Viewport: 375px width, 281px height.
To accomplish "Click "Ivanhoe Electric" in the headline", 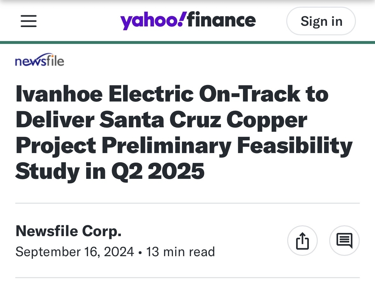I will pyautogui.click(x=104, y=94).
